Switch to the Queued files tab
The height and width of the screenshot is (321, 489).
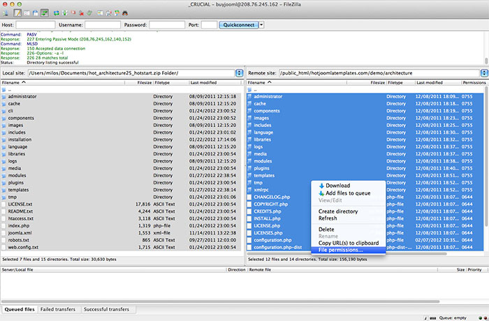pyautogui.click(x=20, y=309)
